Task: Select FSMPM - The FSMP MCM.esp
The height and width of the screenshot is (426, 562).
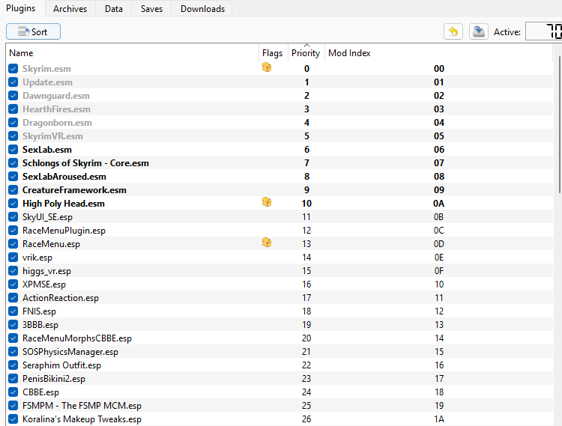Action: (x=82, y=406)
